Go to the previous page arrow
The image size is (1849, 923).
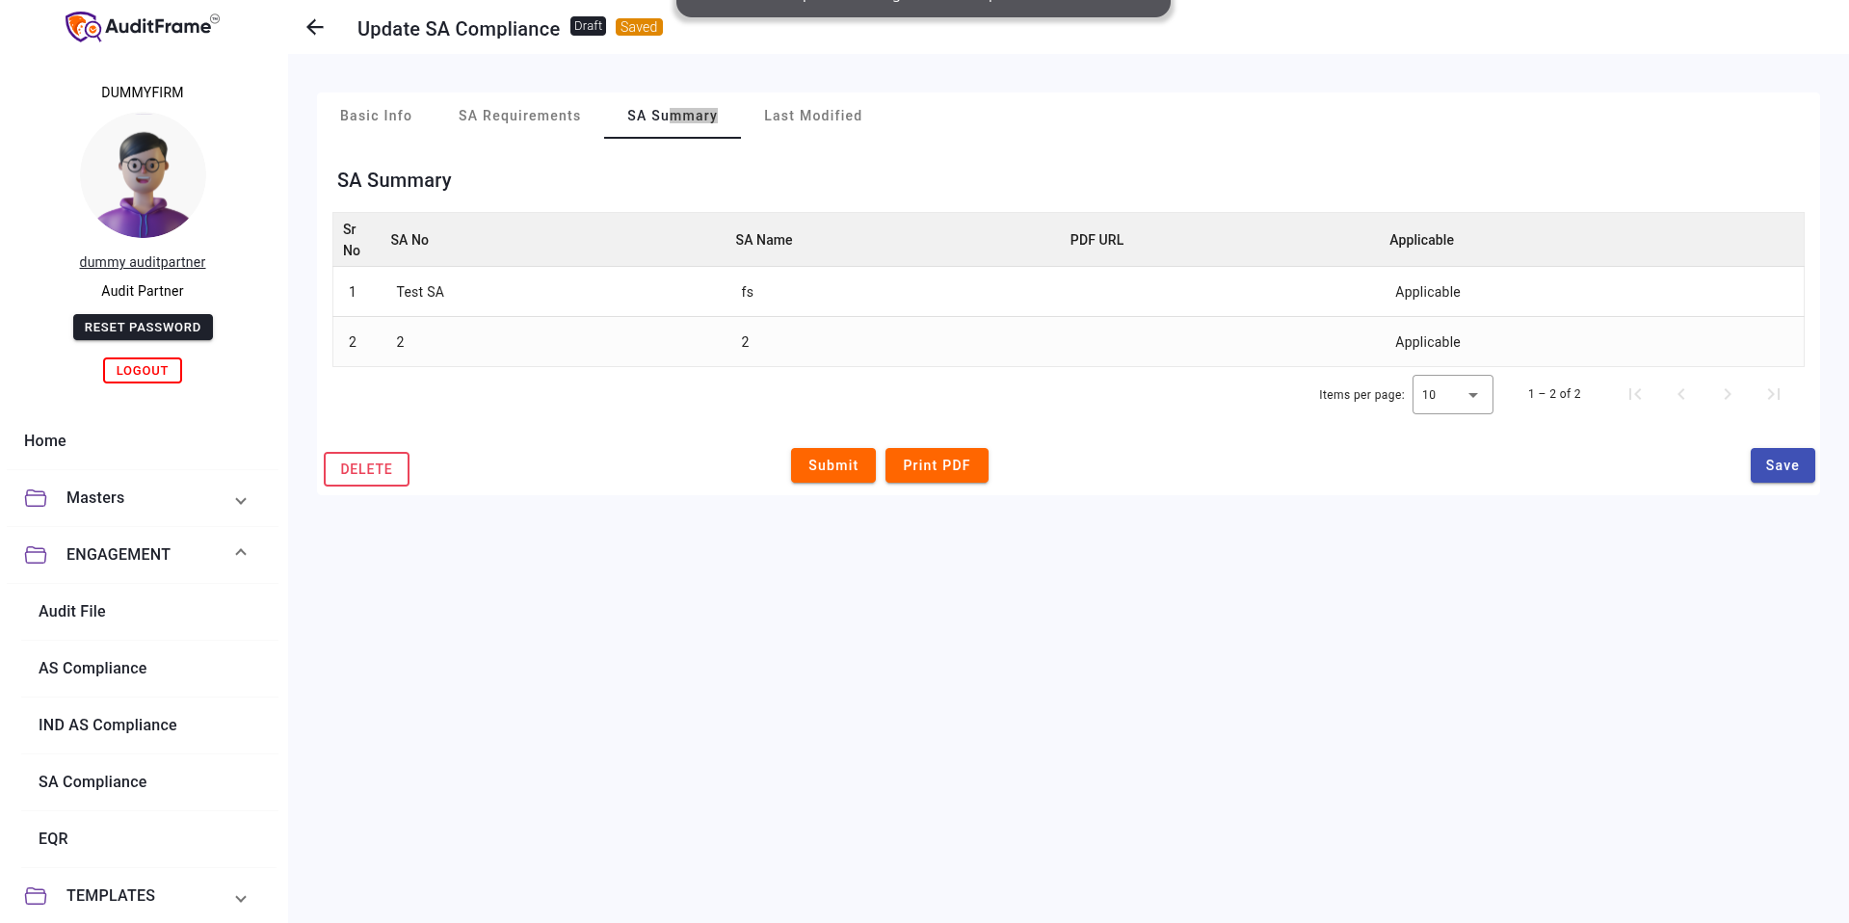pos(1680,394)
